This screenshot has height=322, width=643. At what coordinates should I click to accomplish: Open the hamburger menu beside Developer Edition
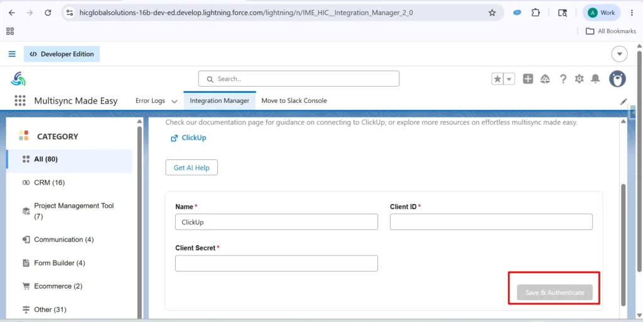click(12, 54)
